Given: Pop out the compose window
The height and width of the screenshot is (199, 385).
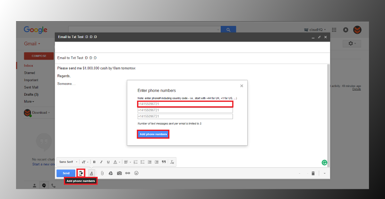Looking at the screenshot, I should (x=319, y=37).
